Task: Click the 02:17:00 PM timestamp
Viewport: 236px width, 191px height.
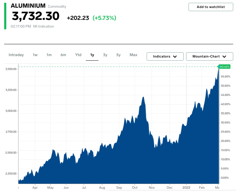Action: (x=21, y=26)
